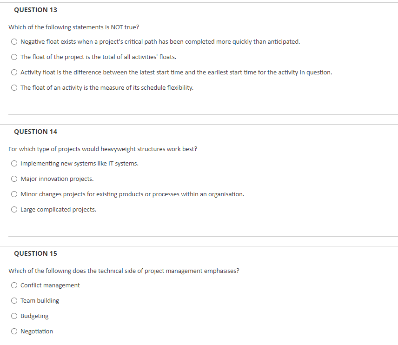This screenshot has width=398, height=345.
Task: Choose 'The float of the project is the total of all activities' floats'
Action: 14,57
